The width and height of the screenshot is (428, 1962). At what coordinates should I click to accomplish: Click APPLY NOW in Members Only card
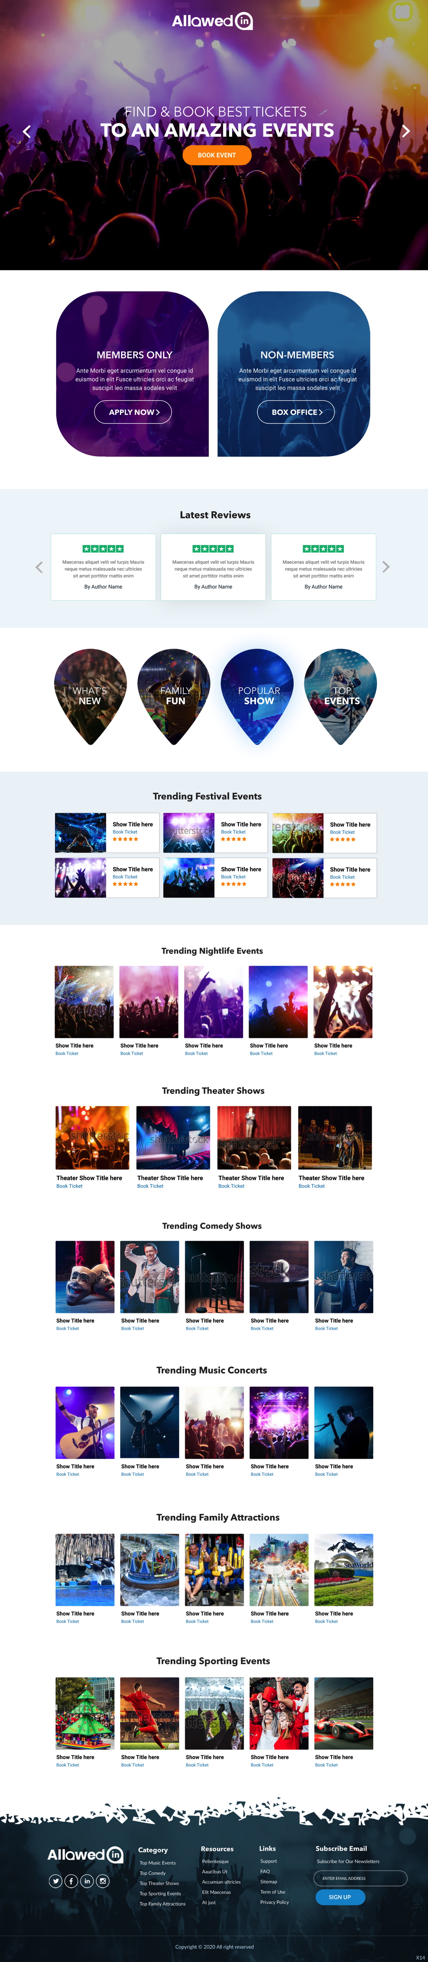133,412
